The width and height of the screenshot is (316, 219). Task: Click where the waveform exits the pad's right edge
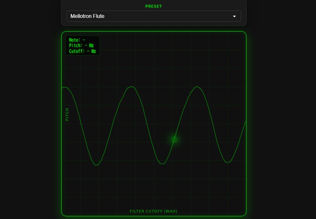245,122
